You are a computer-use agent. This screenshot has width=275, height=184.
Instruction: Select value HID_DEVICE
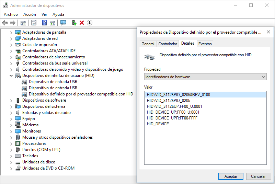click(x=205, y=124)
